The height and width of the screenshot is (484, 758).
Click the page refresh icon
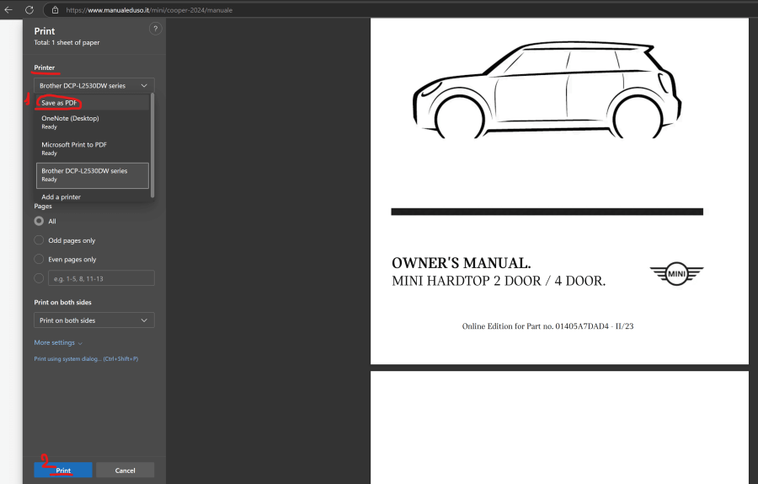(x=29, y=10)
